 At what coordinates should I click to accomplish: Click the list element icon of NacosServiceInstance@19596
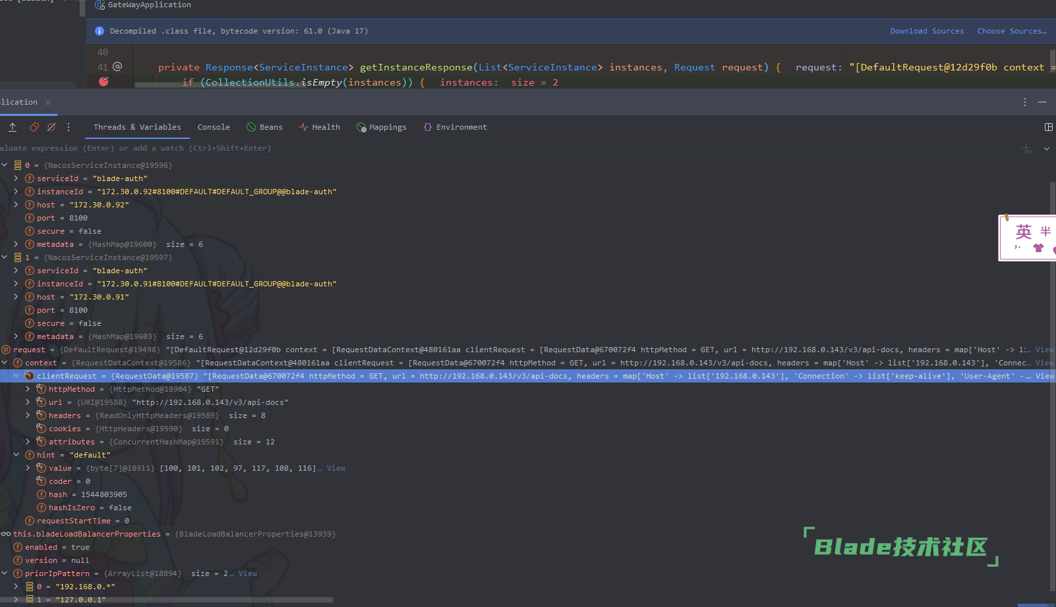(18, 165)
